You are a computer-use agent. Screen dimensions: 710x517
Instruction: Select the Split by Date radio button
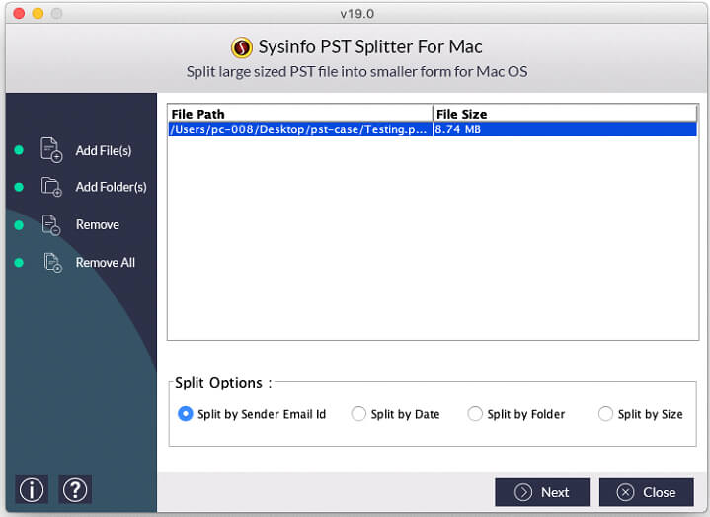(358, 413)
